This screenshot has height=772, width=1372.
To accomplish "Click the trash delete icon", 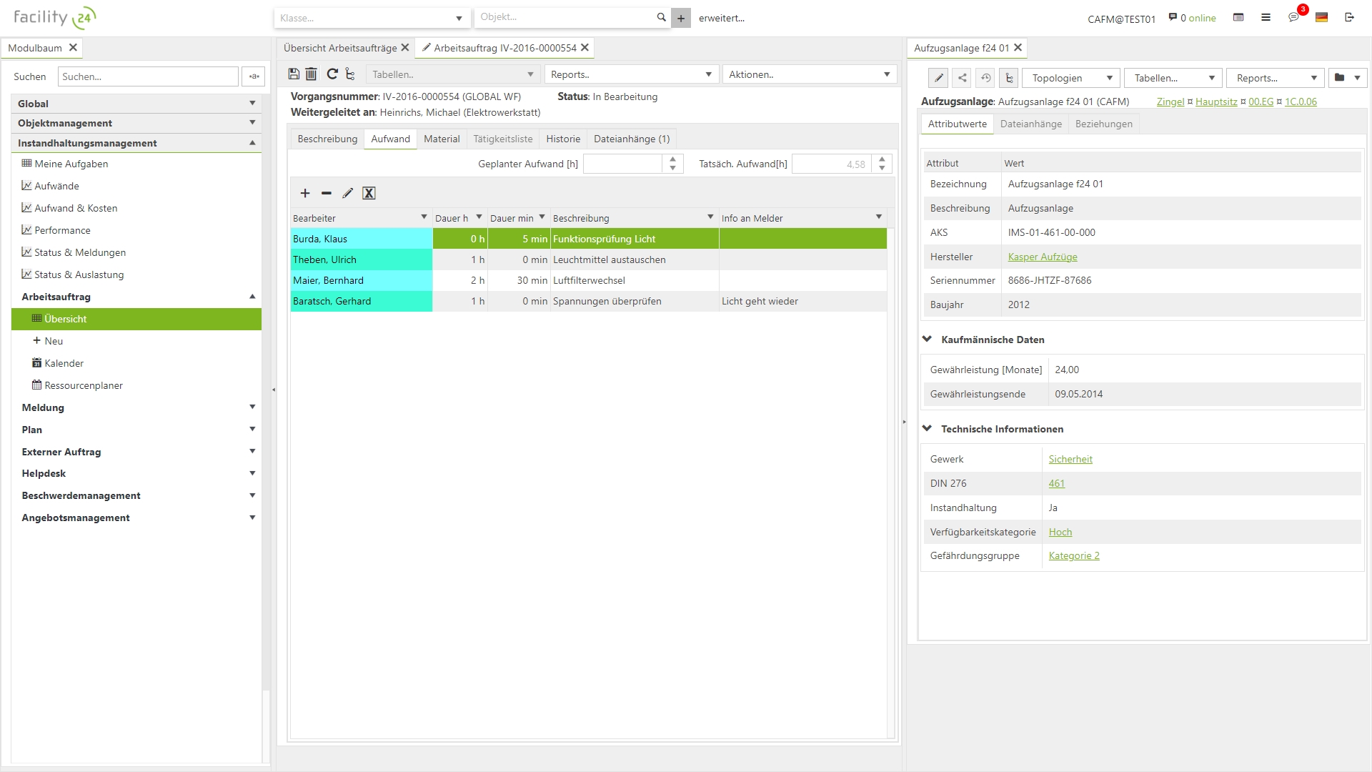I will click(312, 74).
